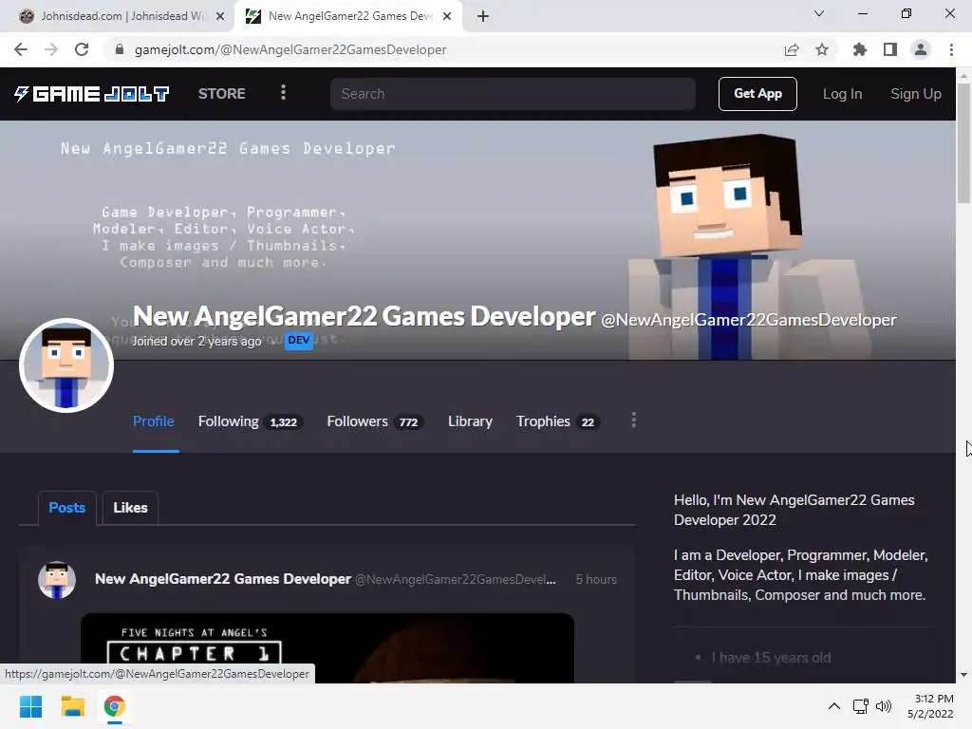Screen dimensions: 972x729
Task: Click the post author name link
Action: [x=223, y=579]
